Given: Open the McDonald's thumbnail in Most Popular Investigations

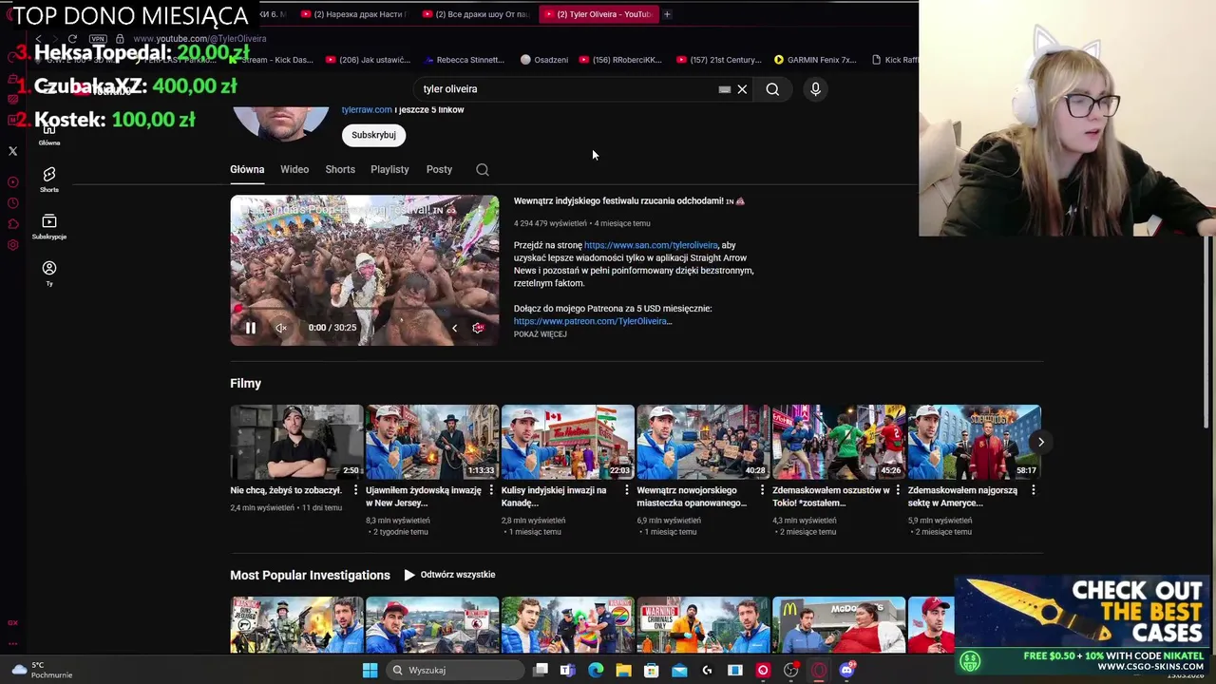Looking at the screenshot, I should coord(839,625).
